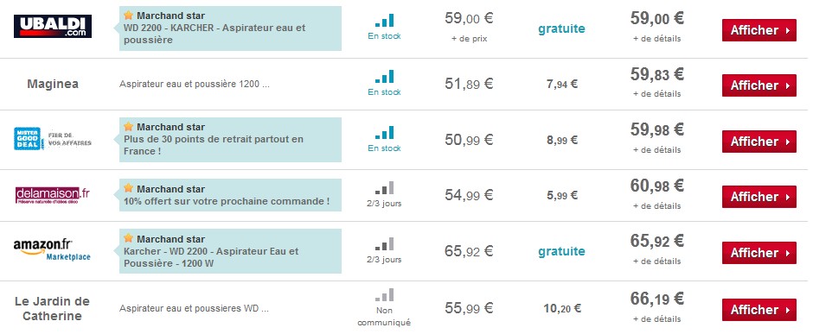Open Le Jardin de Catherine merchant link

pyautogui.click(x=52, y=309)
